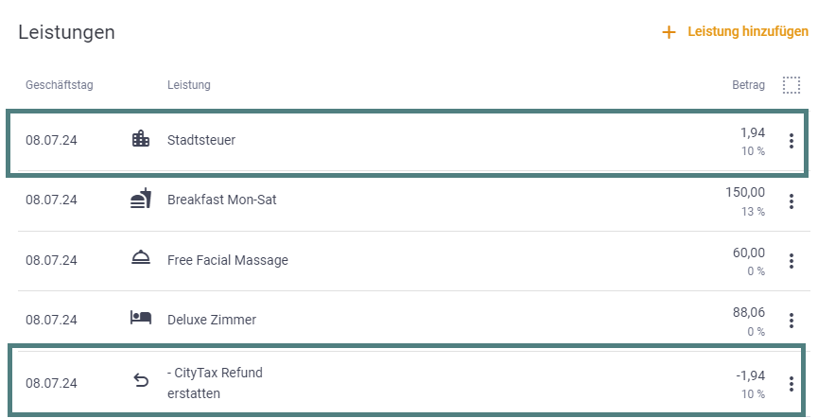Click the Leistung hinzufügen link

748,32
